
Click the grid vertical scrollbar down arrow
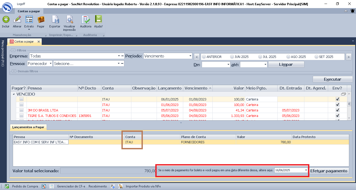pyautogui.click(x=349, y=118)
